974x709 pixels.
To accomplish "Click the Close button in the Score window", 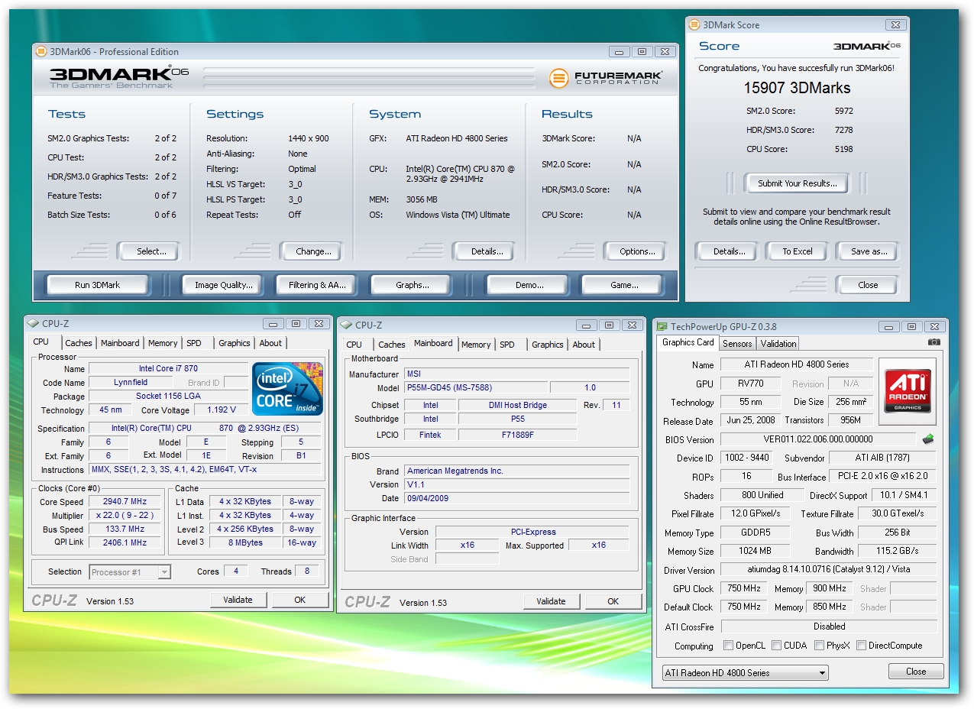I will click(868, 285).
